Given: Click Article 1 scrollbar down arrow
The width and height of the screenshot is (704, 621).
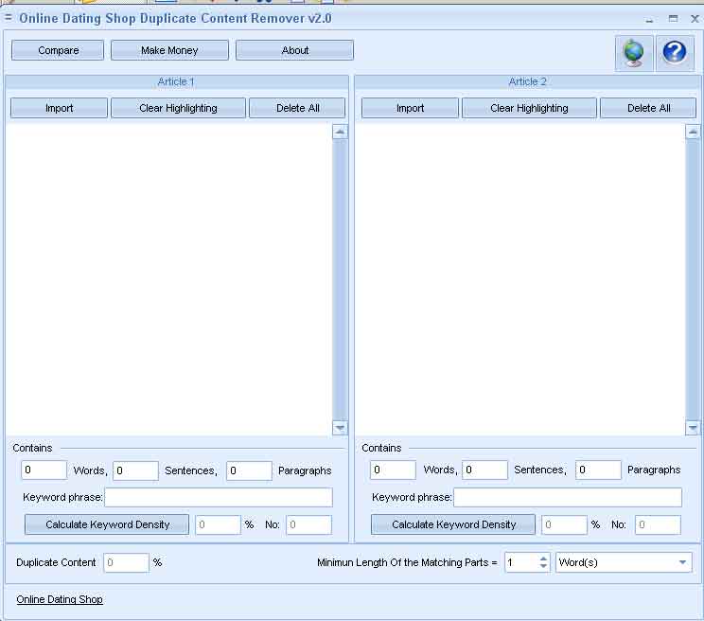Looking at the screenshot, I should [x=340, y=428].
